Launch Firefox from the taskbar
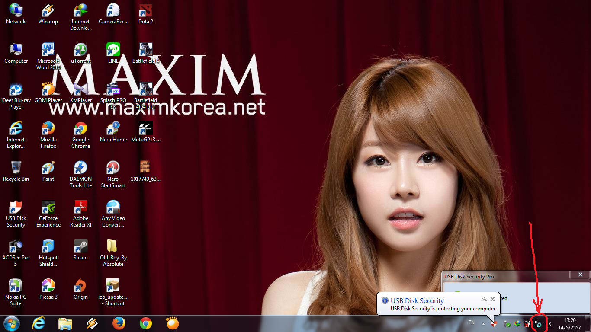This screenshot has width=591, height=332. coord(119,323)
